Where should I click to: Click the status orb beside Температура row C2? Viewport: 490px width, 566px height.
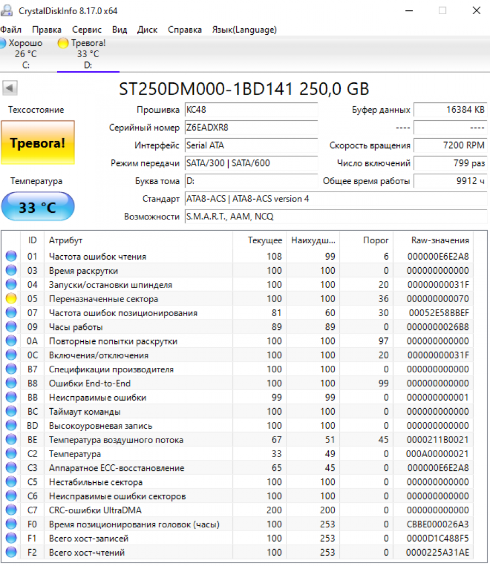[11, 454]
